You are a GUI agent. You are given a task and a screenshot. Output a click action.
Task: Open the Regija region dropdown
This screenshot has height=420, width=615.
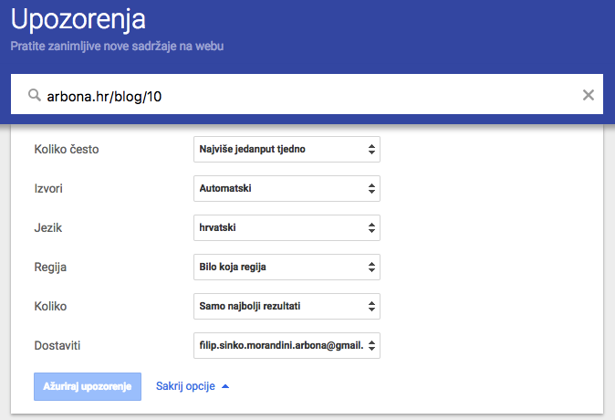[x=287, y=267]
